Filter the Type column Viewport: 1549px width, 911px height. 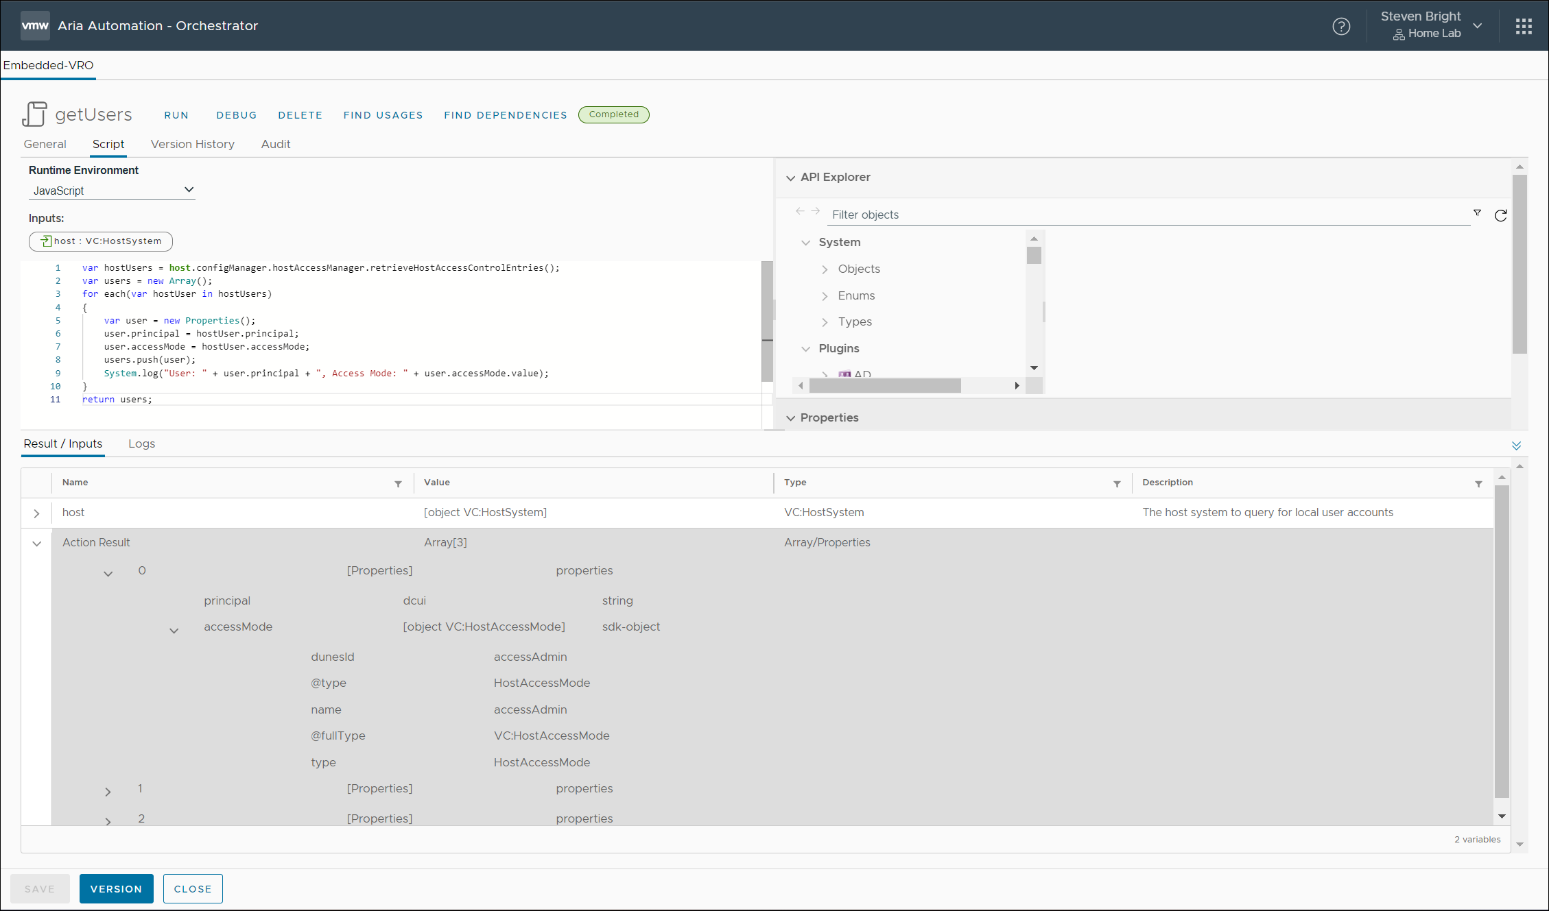click(x=1117, y=484)
